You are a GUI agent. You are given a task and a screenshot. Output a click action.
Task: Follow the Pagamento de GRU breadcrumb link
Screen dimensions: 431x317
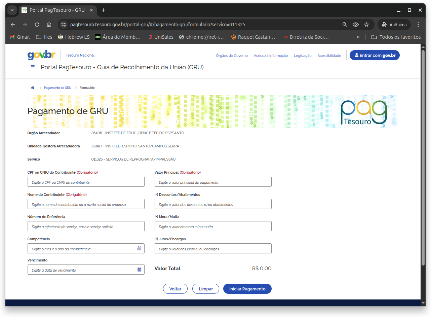click(57, 88)
